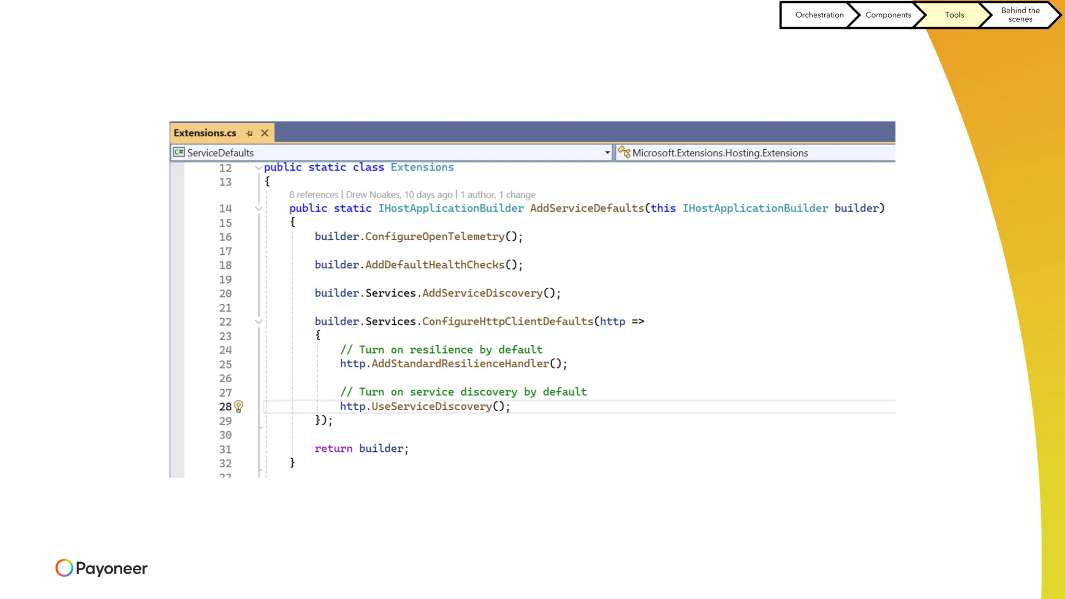Click ConfigureOpenTelemetry on line 16
This screenshot has height=599, width=1065.
pos(435,237)
